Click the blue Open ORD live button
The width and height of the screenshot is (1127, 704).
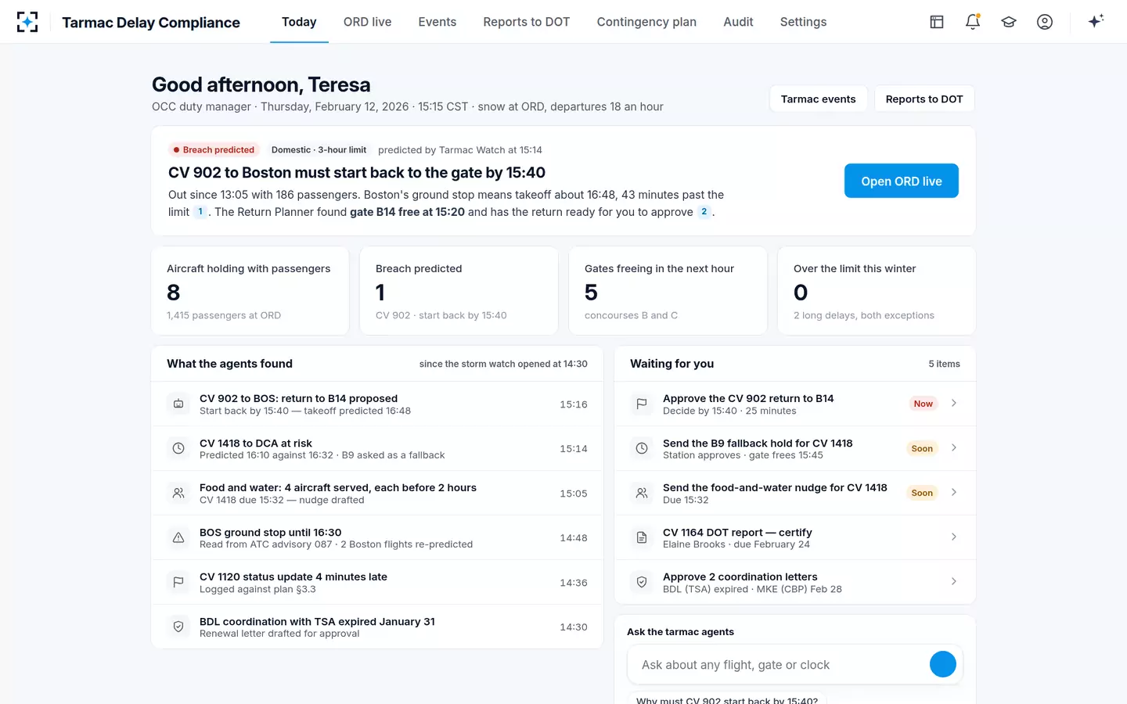tap(902, 181)
